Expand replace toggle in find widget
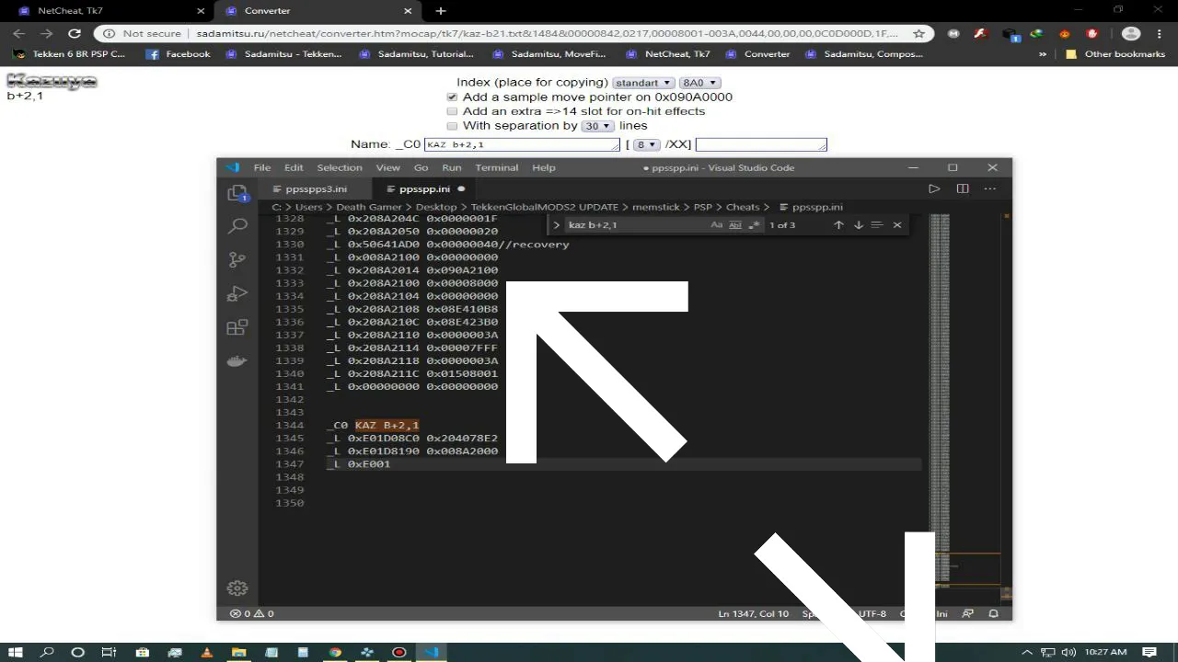This screenshot has height=662, width=1178. 556,225
